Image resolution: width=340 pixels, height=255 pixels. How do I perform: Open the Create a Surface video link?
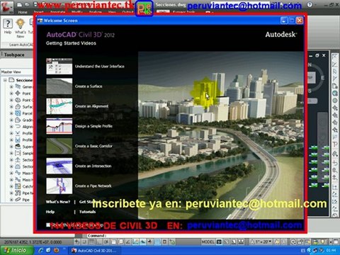(89, 86)
